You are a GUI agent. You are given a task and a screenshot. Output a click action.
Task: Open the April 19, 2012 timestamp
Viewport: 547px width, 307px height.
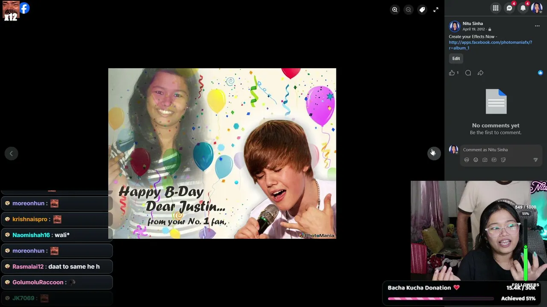473,29
